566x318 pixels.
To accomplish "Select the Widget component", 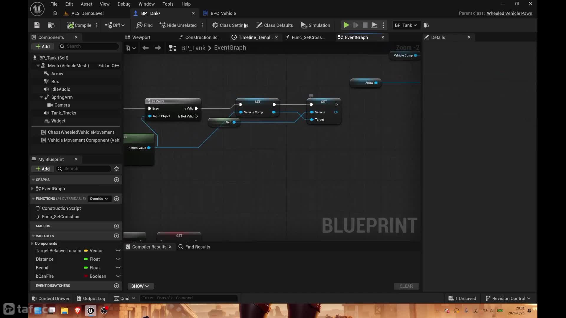I will click(x=58, y=121).
